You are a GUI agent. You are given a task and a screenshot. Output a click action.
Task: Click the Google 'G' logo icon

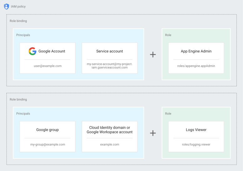(32, 51)
